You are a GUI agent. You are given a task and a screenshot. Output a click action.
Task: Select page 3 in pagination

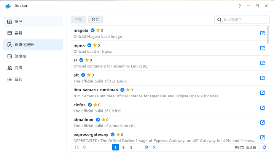pyautogui.click(x=131, y=147)
